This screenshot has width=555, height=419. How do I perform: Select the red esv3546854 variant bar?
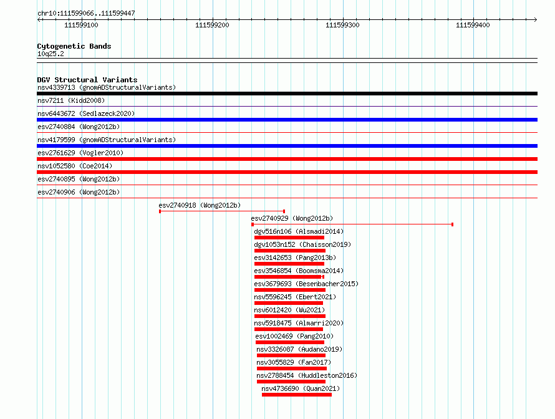pyautogui.click(x=289, y=277)
